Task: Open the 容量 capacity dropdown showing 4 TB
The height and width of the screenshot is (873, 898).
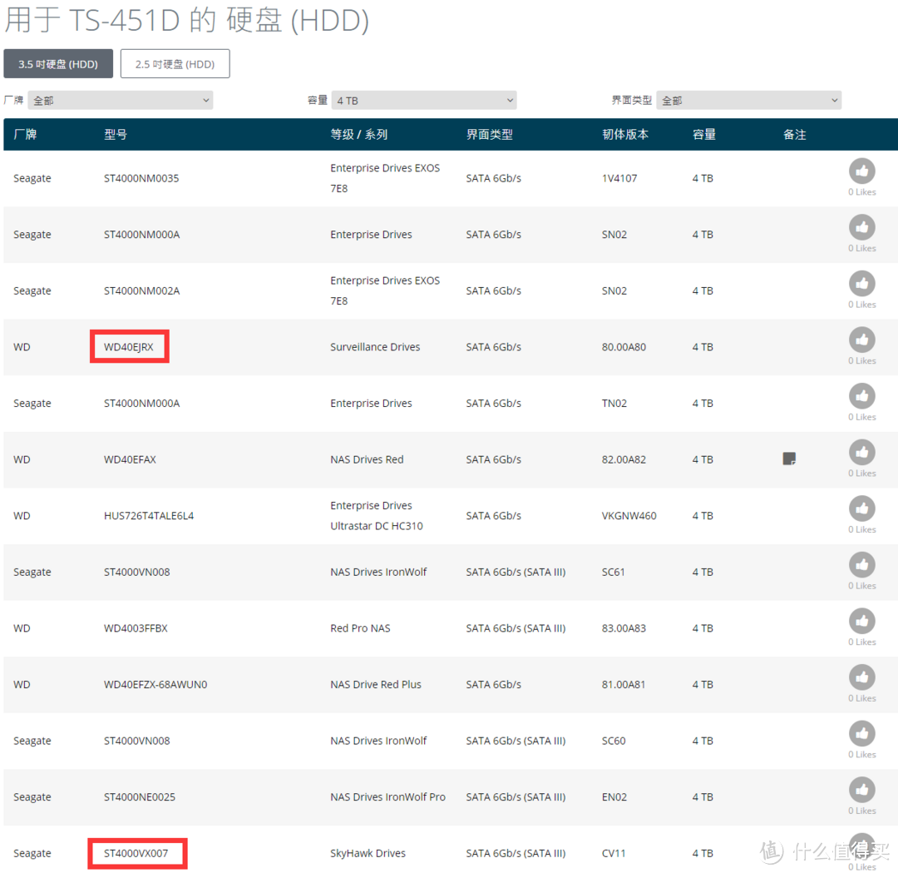Action: pos(424,101)
